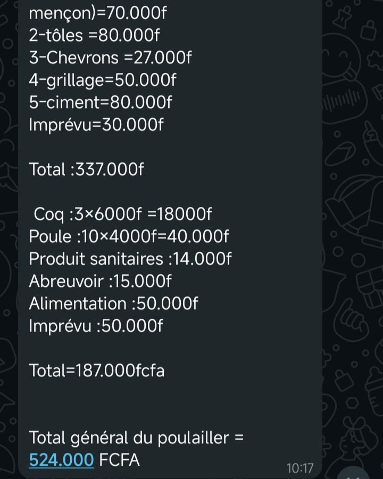Tap the "Alimentation :50.000f" line

click(114, 304)
